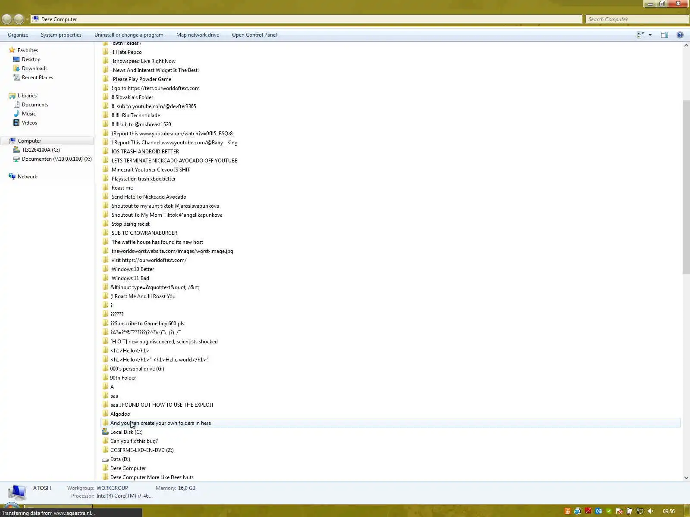Open the Help question mark icon
The width and height of the screenshot is (690, 517).
coord(680,35)
